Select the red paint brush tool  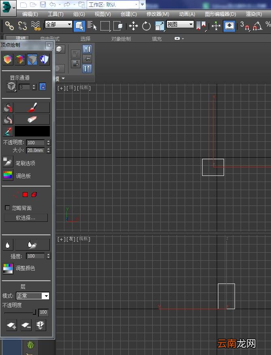[x=32, y=108]
